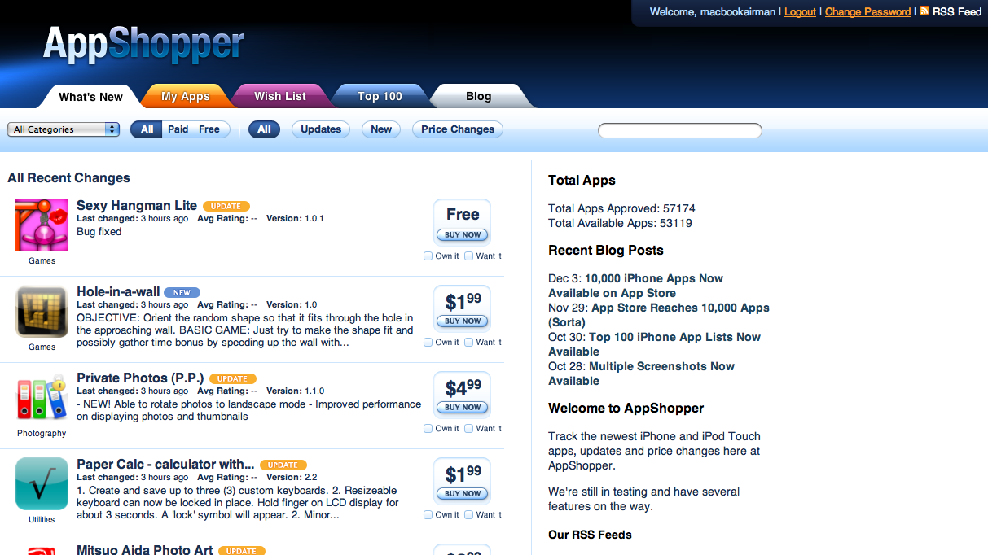
Task: Open the Hole-in-a-wall title link
Action: 118,292
